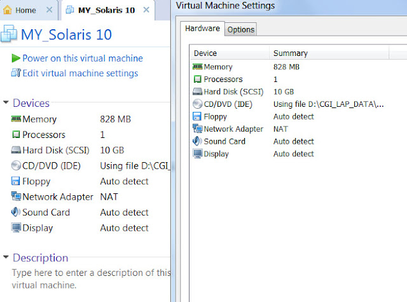
Task: Click the Network Adapter icon in settings list
Action: coord(197,129)
